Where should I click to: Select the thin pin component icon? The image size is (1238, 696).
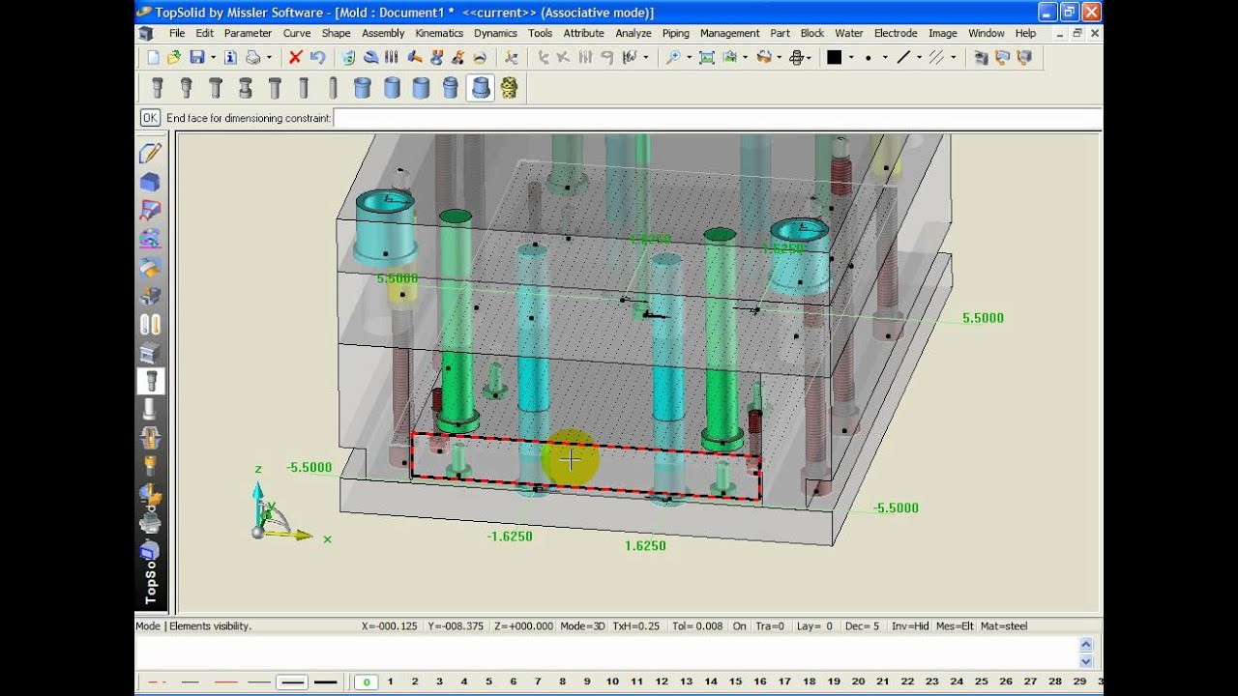tap(333, 88)
